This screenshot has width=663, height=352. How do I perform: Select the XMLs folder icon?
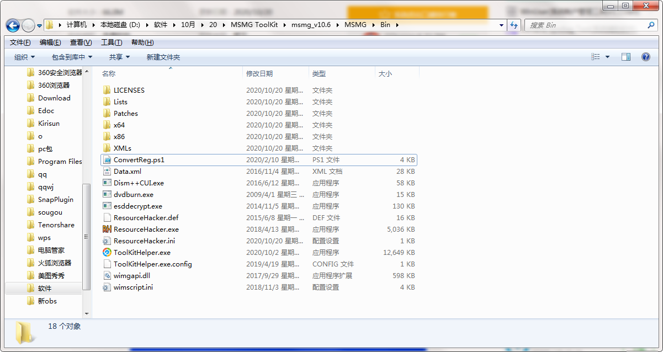coord(107,148)
